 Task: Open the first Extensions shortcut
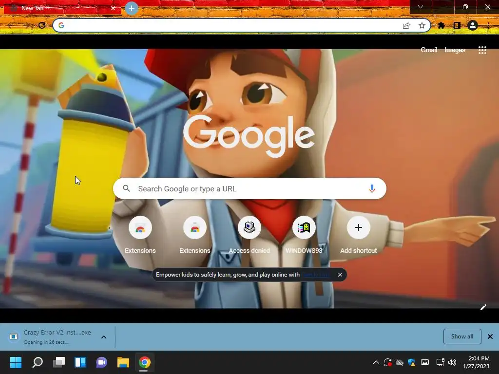(x=140, y=235)
